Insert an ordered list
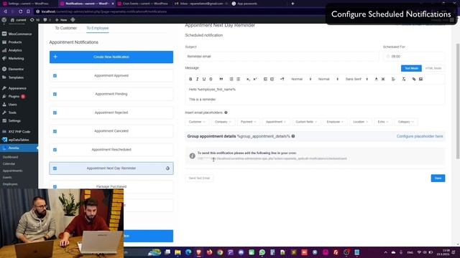 (231, 79)
